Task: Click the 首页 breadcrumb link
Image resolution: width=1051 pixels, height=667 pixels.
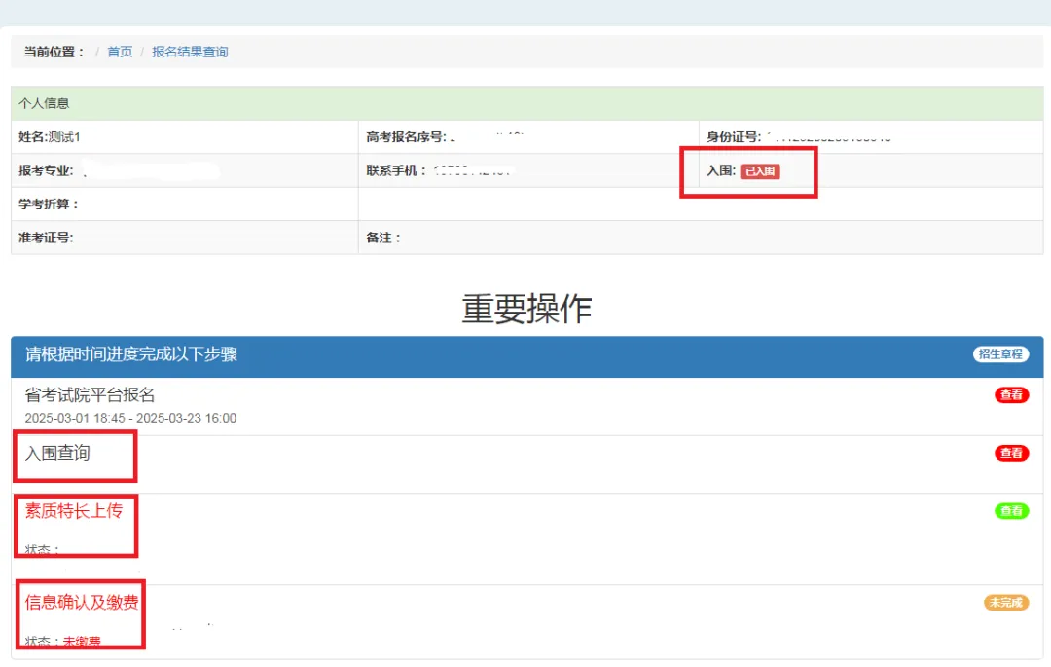Action: (120, 52)
